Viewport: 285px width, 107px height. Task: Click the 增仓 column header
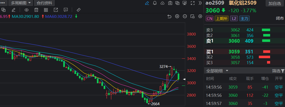tap(264, 79)
